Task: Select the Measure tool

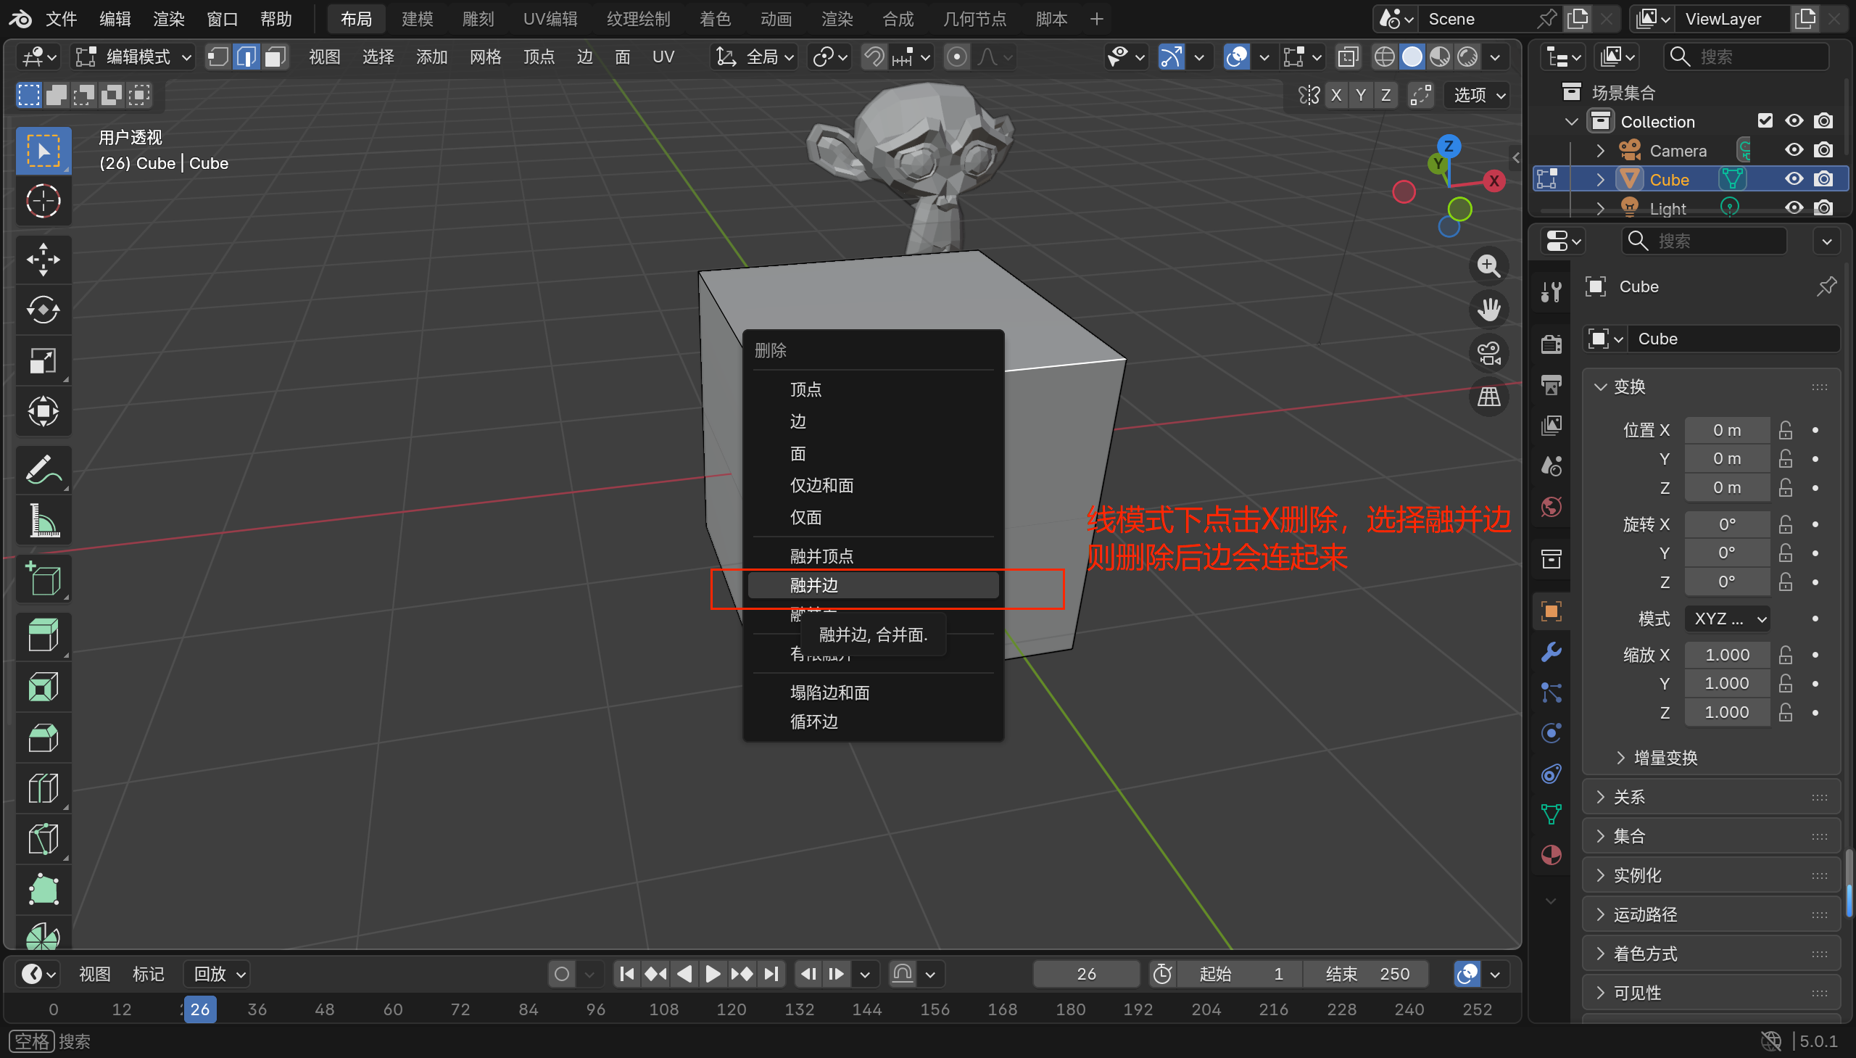Action: 43,520
